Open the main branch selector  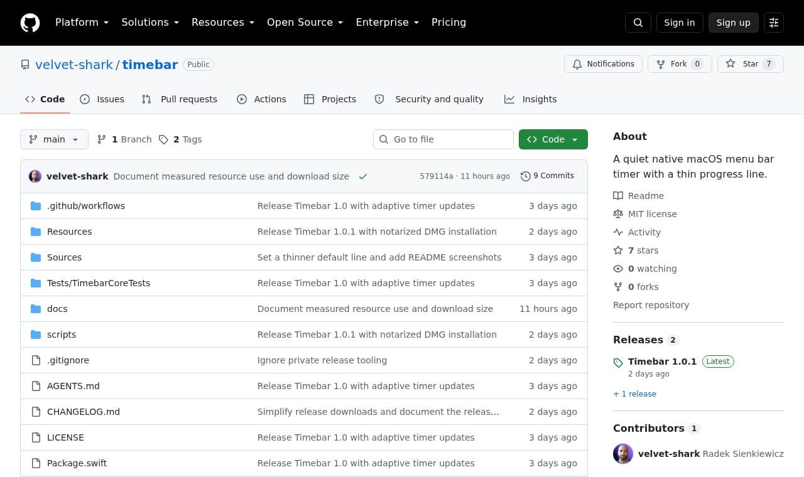pos(54,139)
